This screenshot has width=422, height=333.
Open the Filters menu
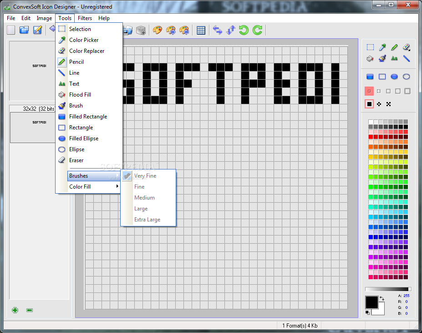[x=85, y=18]
